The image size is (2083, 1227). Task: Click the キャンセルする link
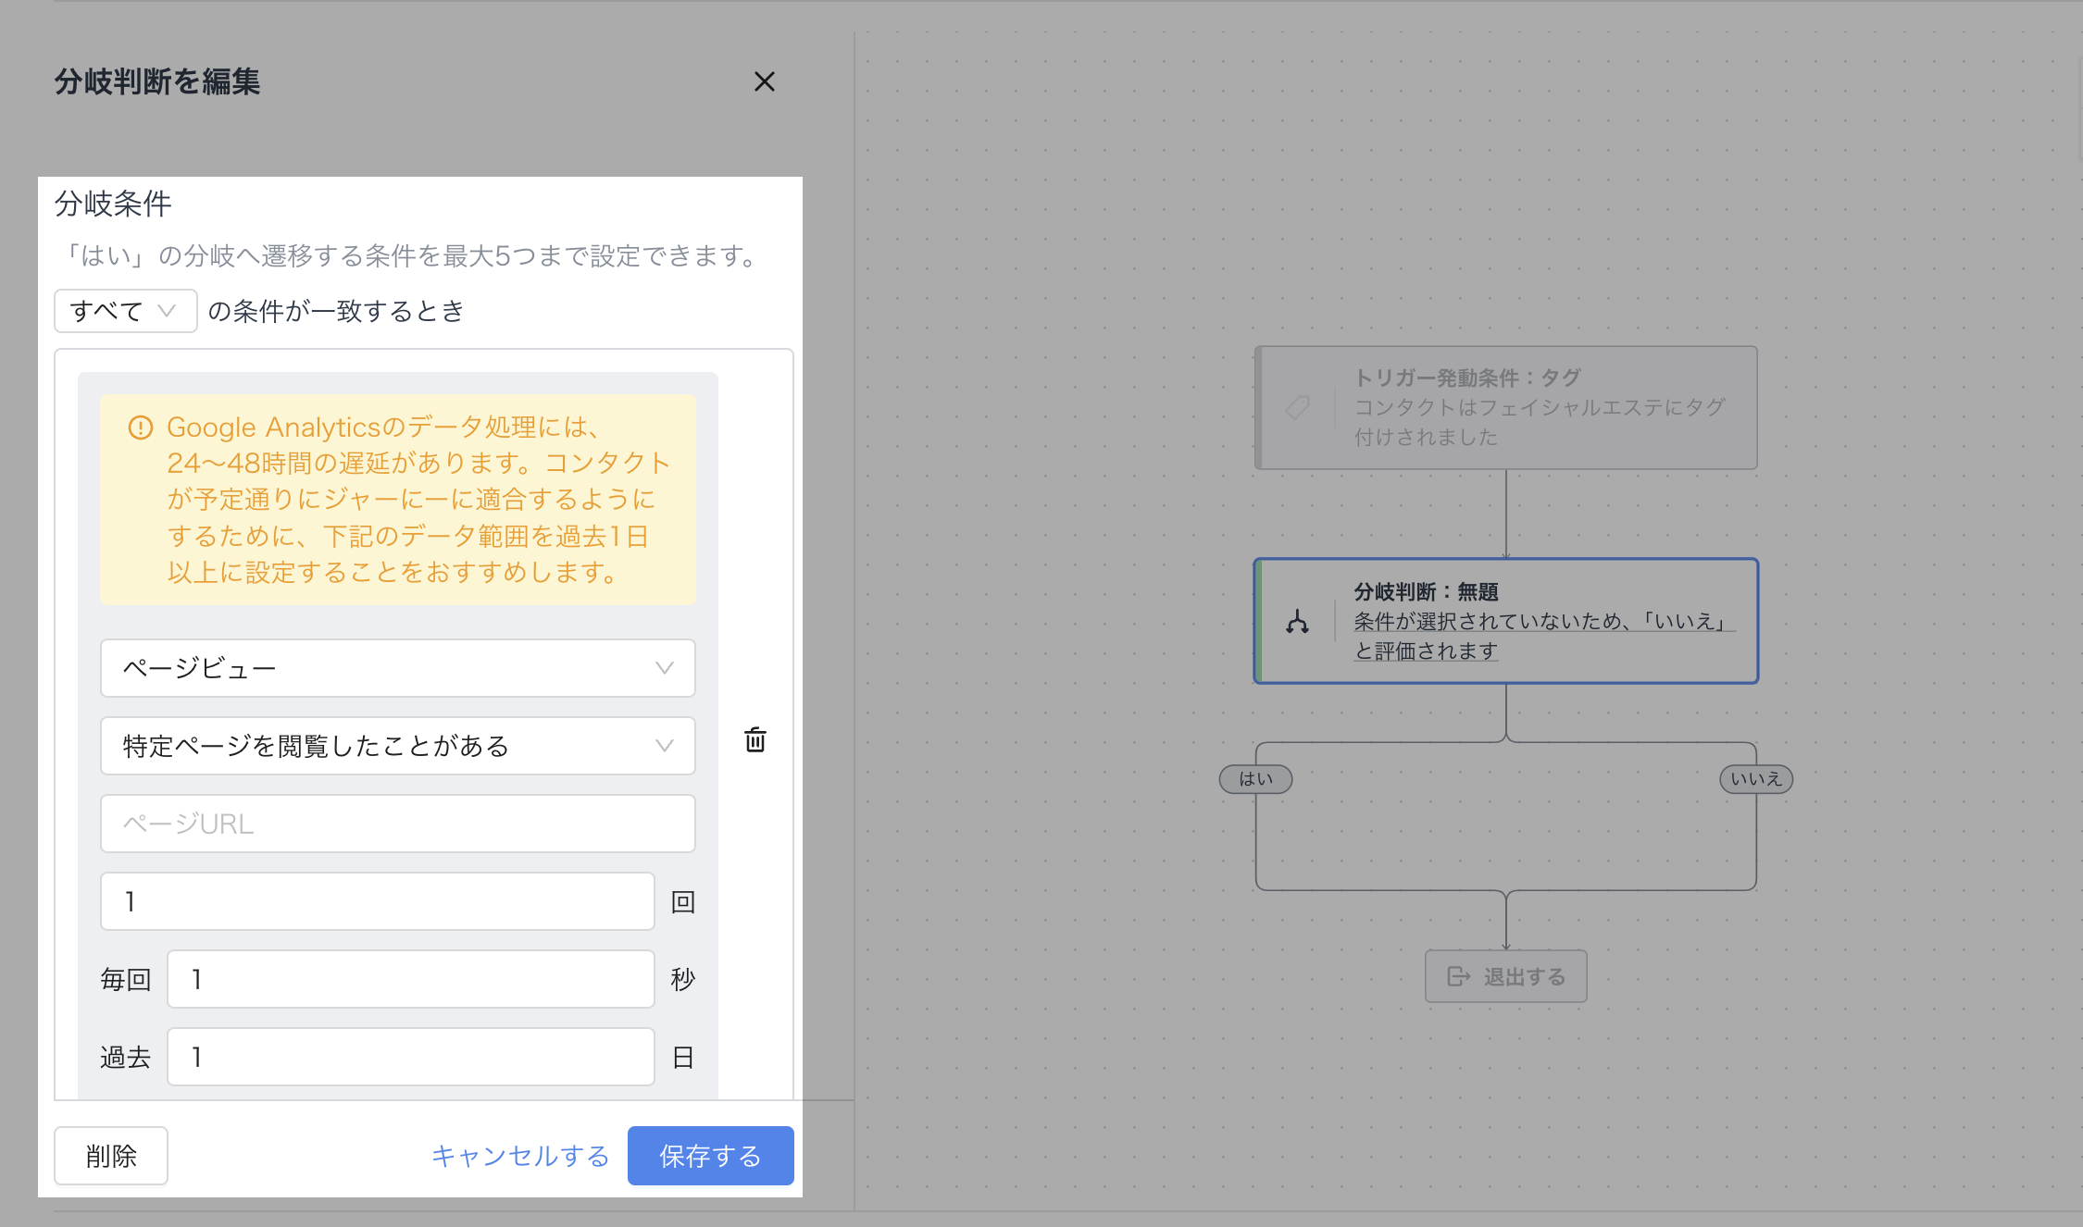point(520,1156)
